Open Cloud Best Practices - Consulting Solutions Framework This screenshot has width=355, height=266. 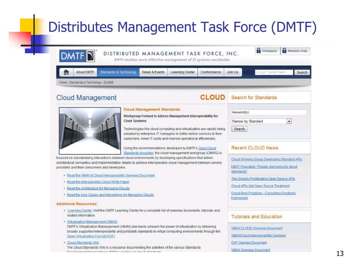coord(263,195)
